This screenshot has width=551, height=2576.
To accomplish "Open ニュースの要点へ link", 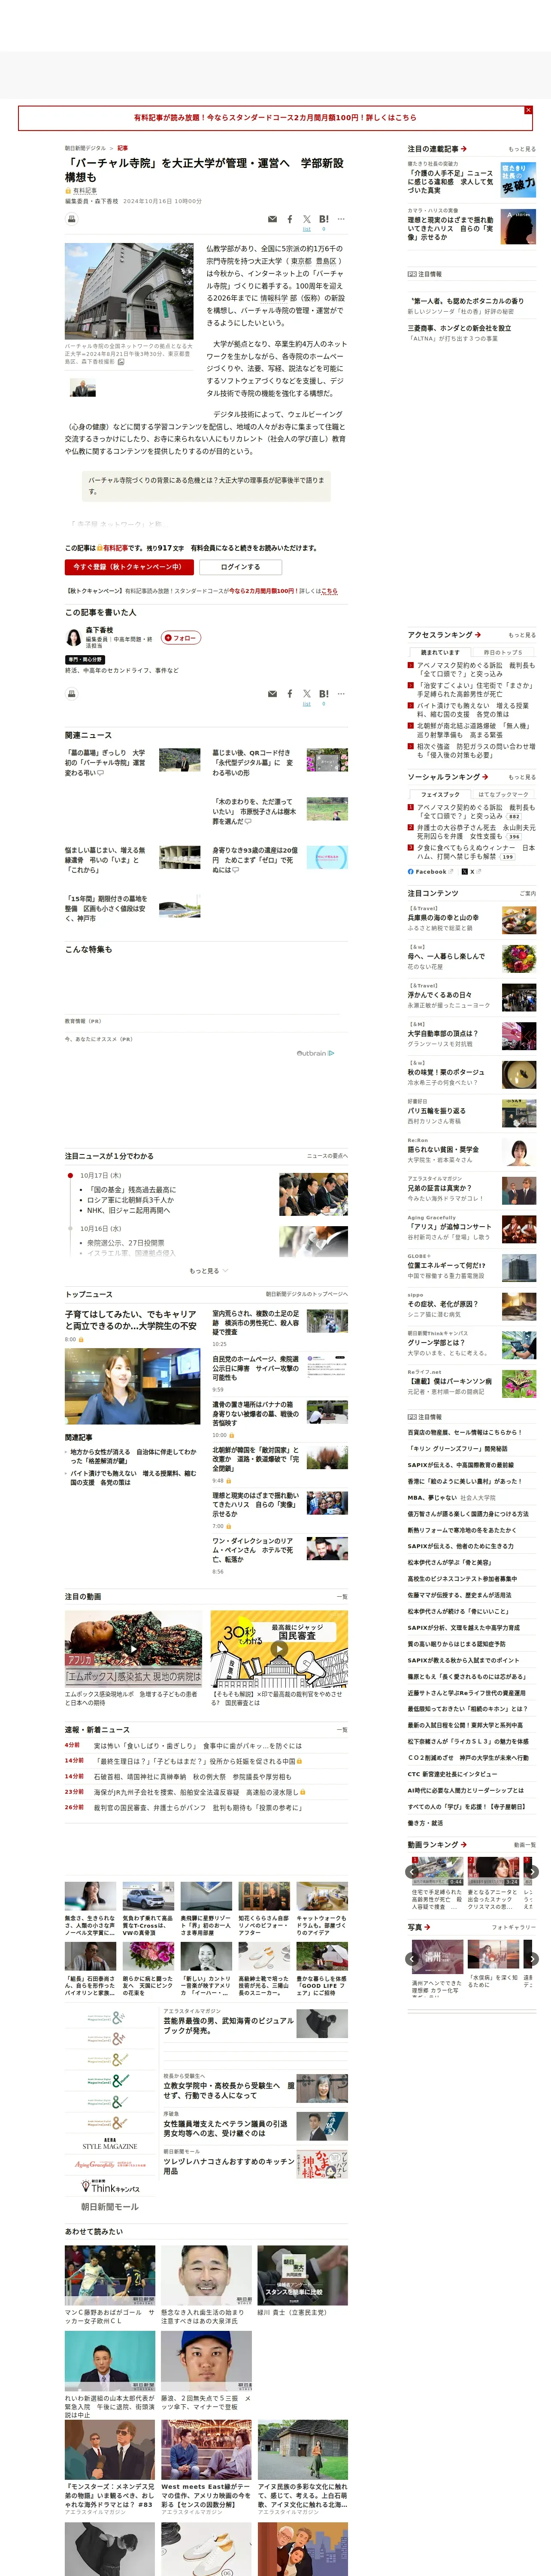I will click(327, 1156).
